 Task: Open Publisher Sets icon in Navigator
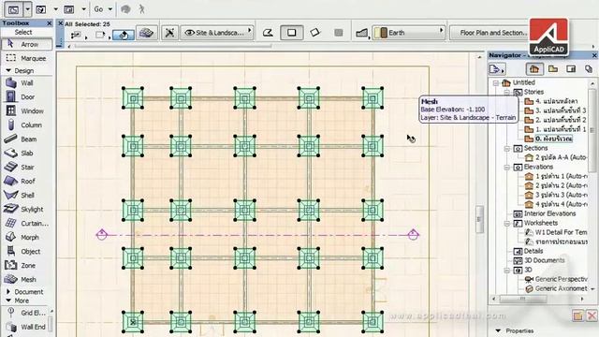click(589, 69)
